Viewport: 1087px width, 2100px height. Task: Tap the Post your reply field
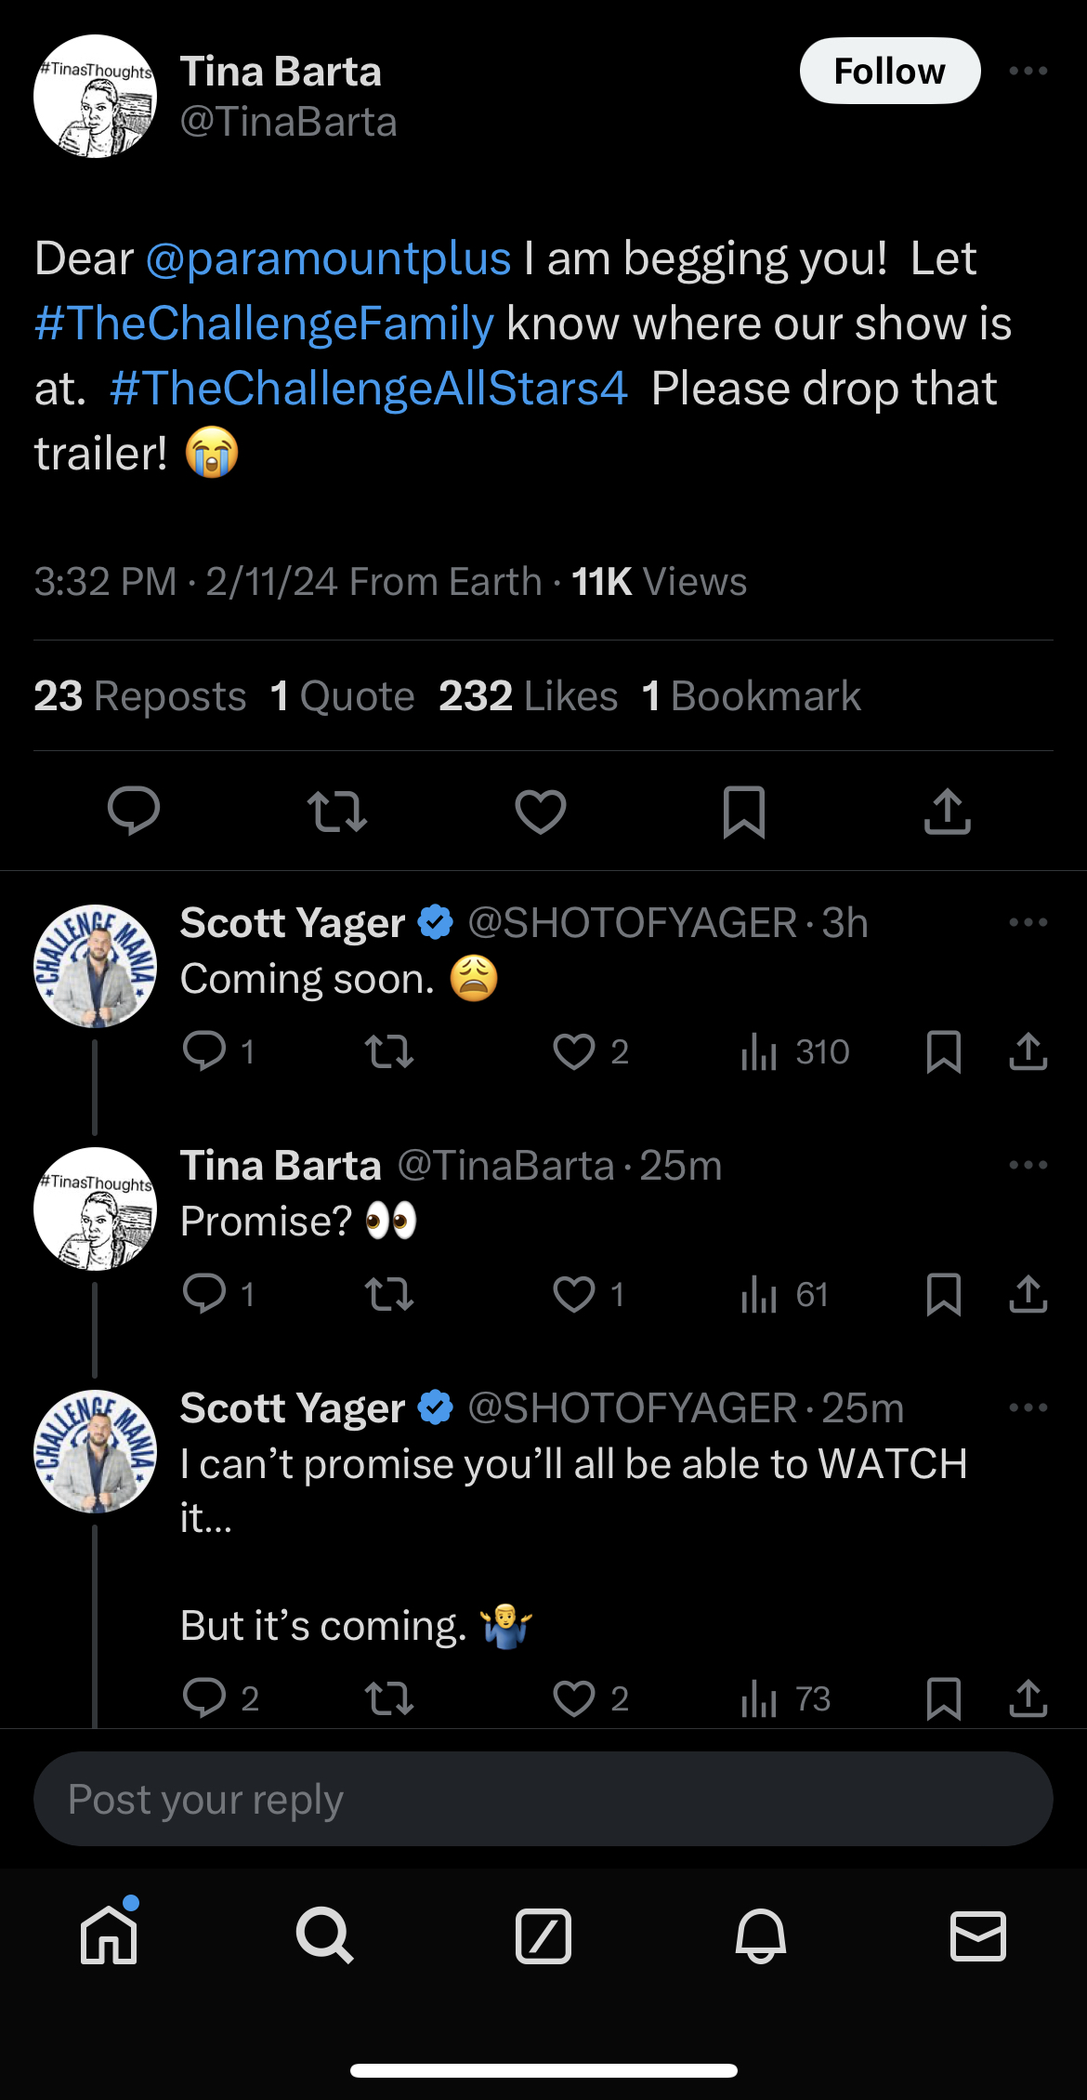543,1799
